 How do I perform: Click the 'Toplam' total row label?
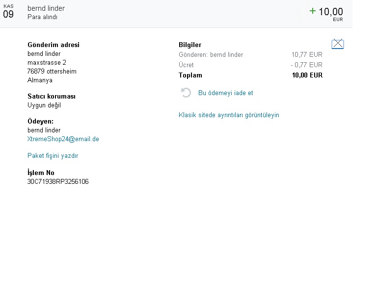190,75
